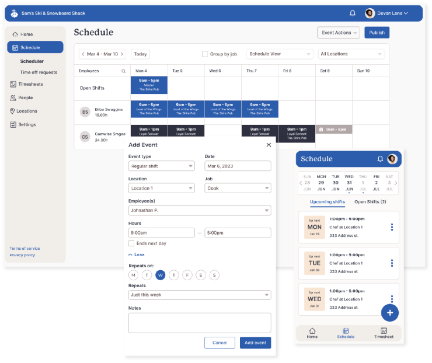The width and height of the screenshot is (432, 363).
Task: Open Locations in the sidebar
Action: coord(27,111)
